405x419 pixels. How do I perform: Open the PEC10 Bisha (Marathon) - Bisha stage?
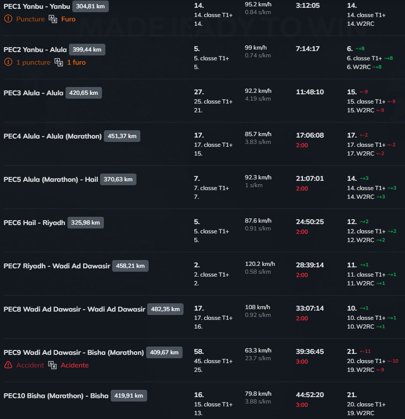[55, 396]
